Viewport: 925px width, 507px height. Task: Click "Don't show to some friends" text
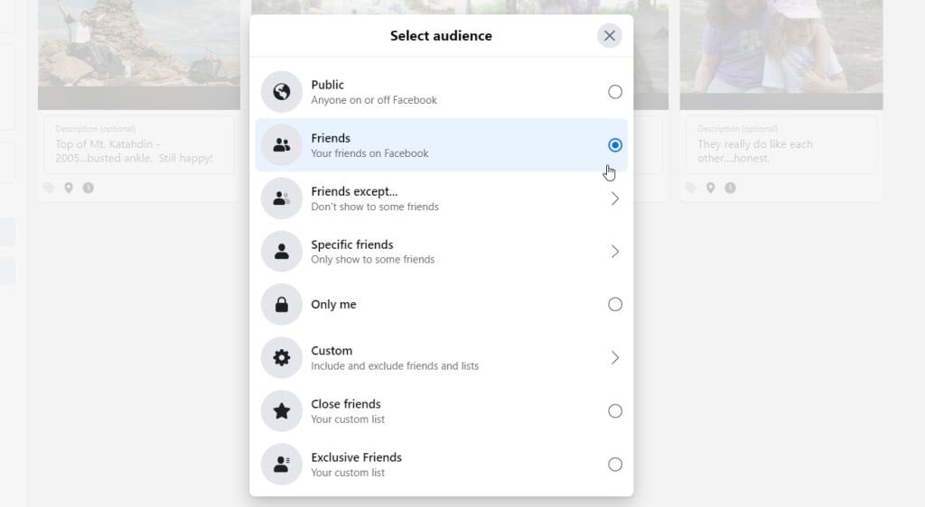click(375, 207)
